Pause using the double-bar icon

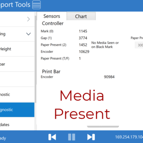pyautogui.click(x=71, y=137)
